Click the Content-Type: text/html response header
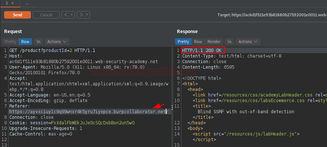327x147 pixels. (232, 56)
